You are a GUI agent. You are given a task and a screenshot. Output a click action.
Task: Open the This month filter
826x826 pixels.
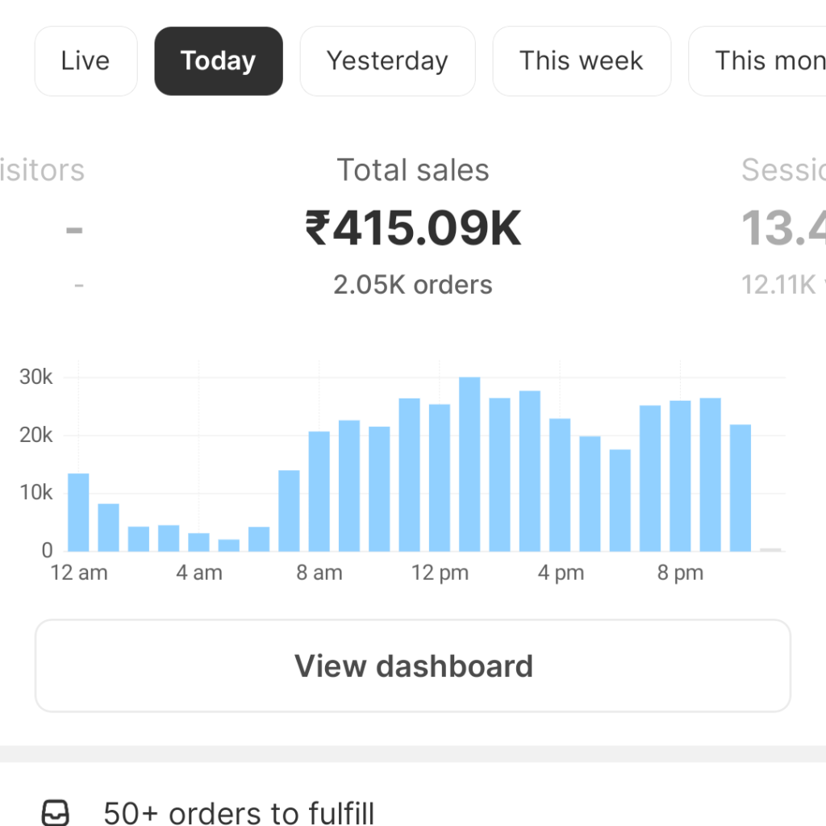[758, 61]
